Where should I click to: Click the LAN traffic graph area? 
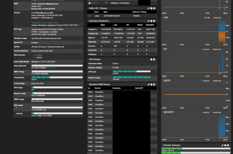(195, 31)
